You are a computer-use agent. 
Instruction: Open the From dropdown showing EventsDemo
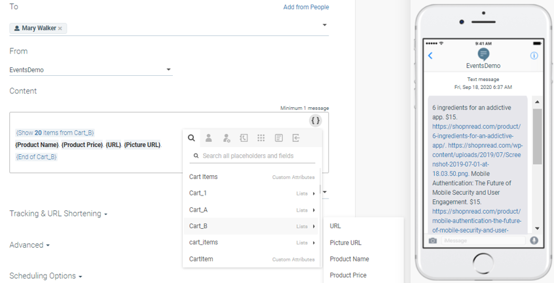90,70
